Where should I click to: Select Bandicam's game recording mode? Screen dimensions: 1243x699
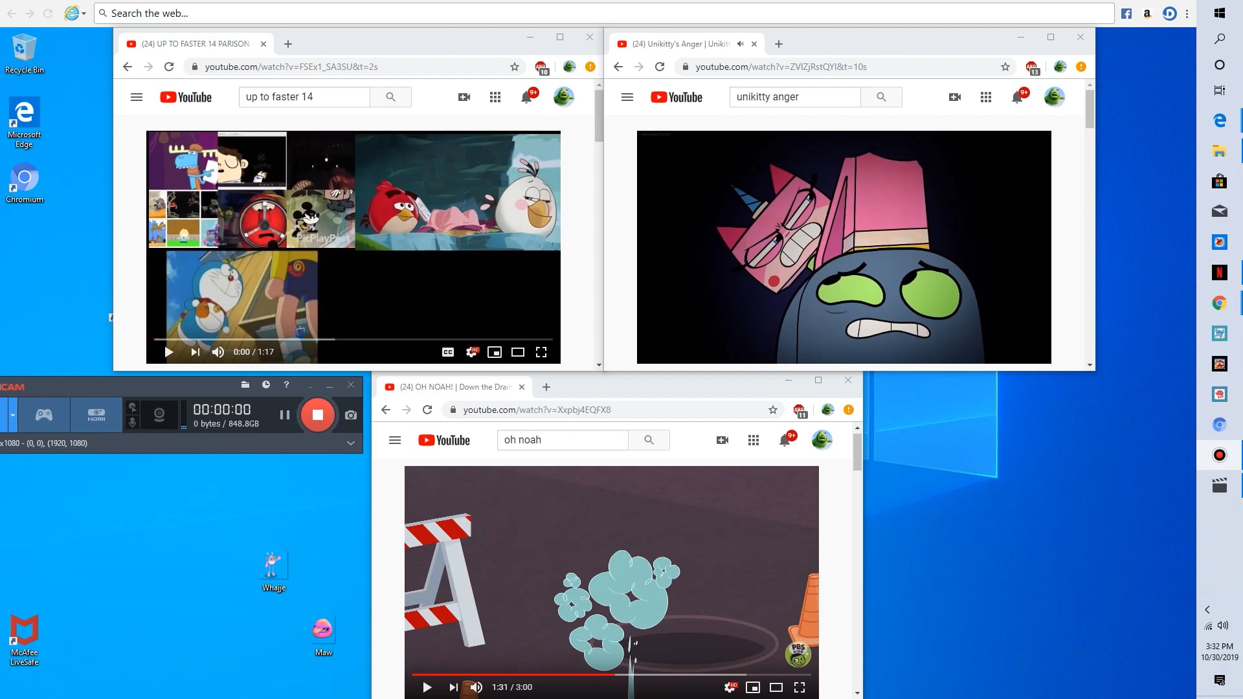pyautogui.click(x=44, y=415)
